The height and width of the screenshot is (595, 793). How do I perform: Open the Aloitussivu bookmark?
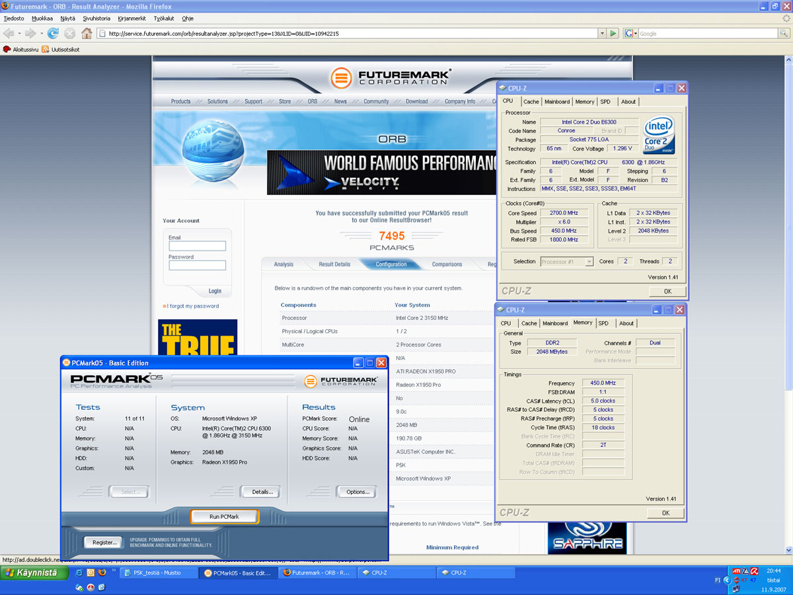[20, 49]
